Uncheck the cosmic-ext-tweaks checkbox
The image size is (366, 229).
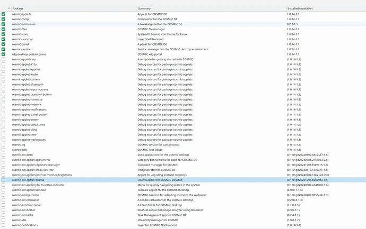3,24
